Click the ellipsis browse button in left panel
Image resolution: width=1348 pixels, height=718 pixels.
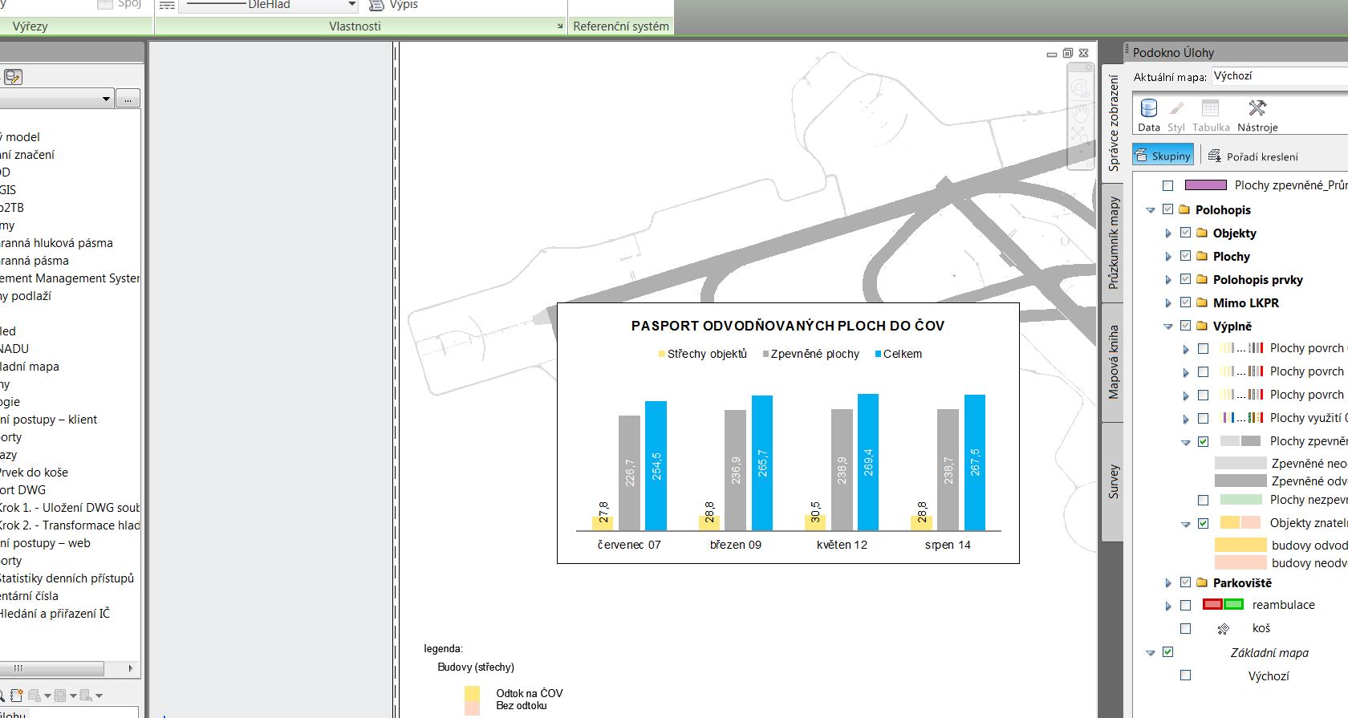tap(128, 99)
